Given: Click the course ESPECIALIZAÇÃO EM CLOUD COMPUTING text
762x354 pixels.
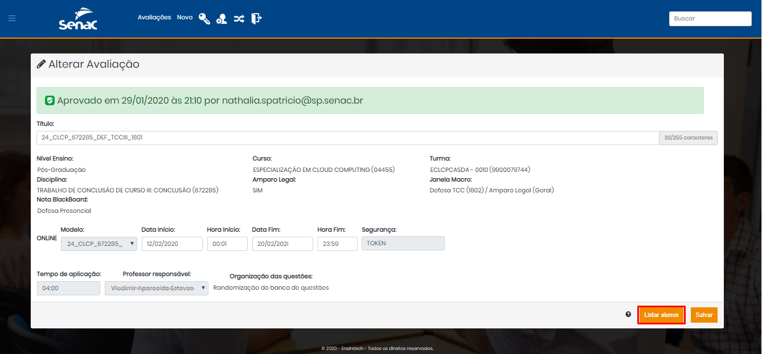Looking at the screenshot, I should [323, 170].
